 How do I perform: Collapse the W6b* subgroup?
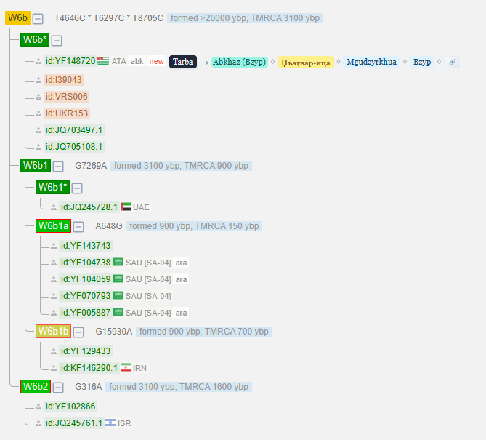coord(57,41)
